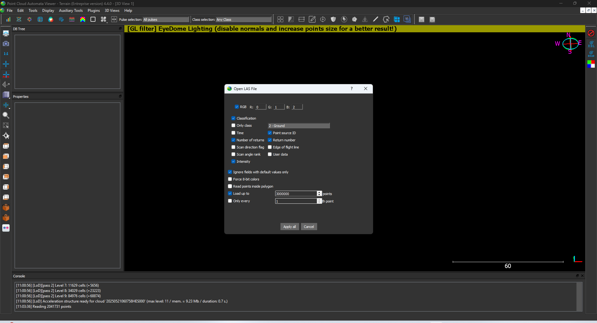Screen dimensions: 597x323
Task: Click the bar chart histogram icon
Action: (x=8, y=20)
